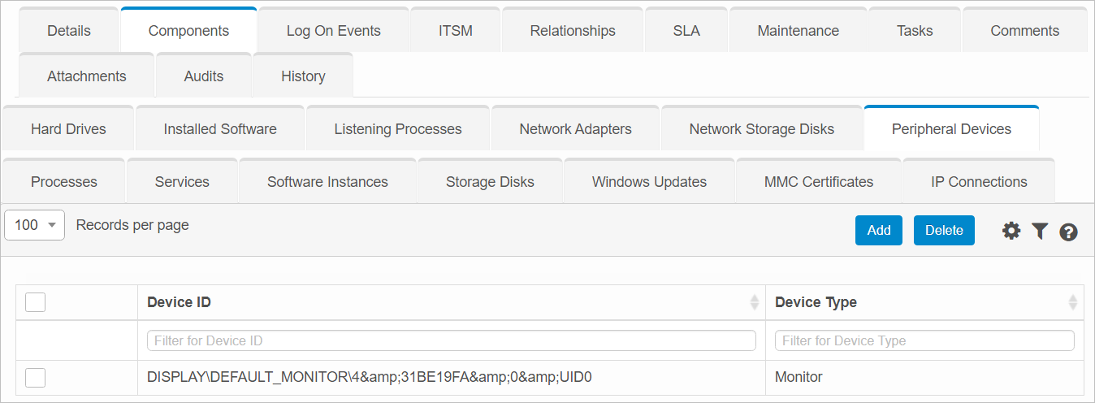Open the Log On Events tab
The height and width of the screenshot is (403, 1095).
333,31
